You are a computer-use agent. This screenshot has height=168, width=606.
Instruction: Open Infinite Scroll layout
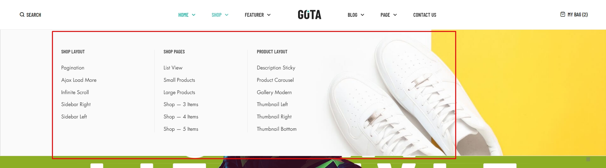[x=75, y=92]
